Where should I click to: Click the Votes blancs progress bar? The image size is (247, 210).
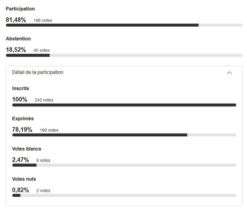[x=124, y=165]
